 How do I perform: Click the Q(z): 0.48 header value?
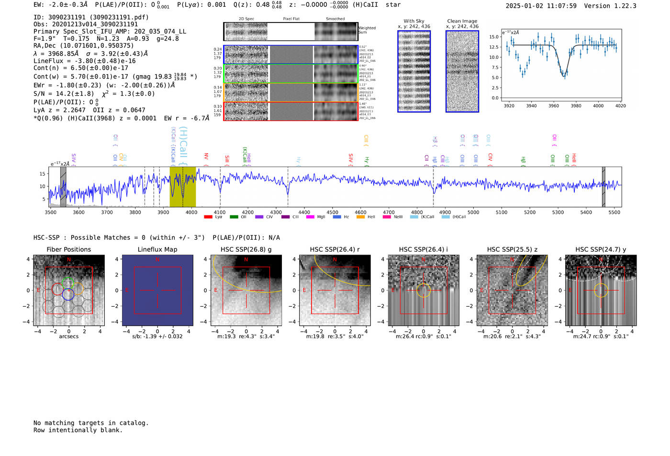click(257, 4)
